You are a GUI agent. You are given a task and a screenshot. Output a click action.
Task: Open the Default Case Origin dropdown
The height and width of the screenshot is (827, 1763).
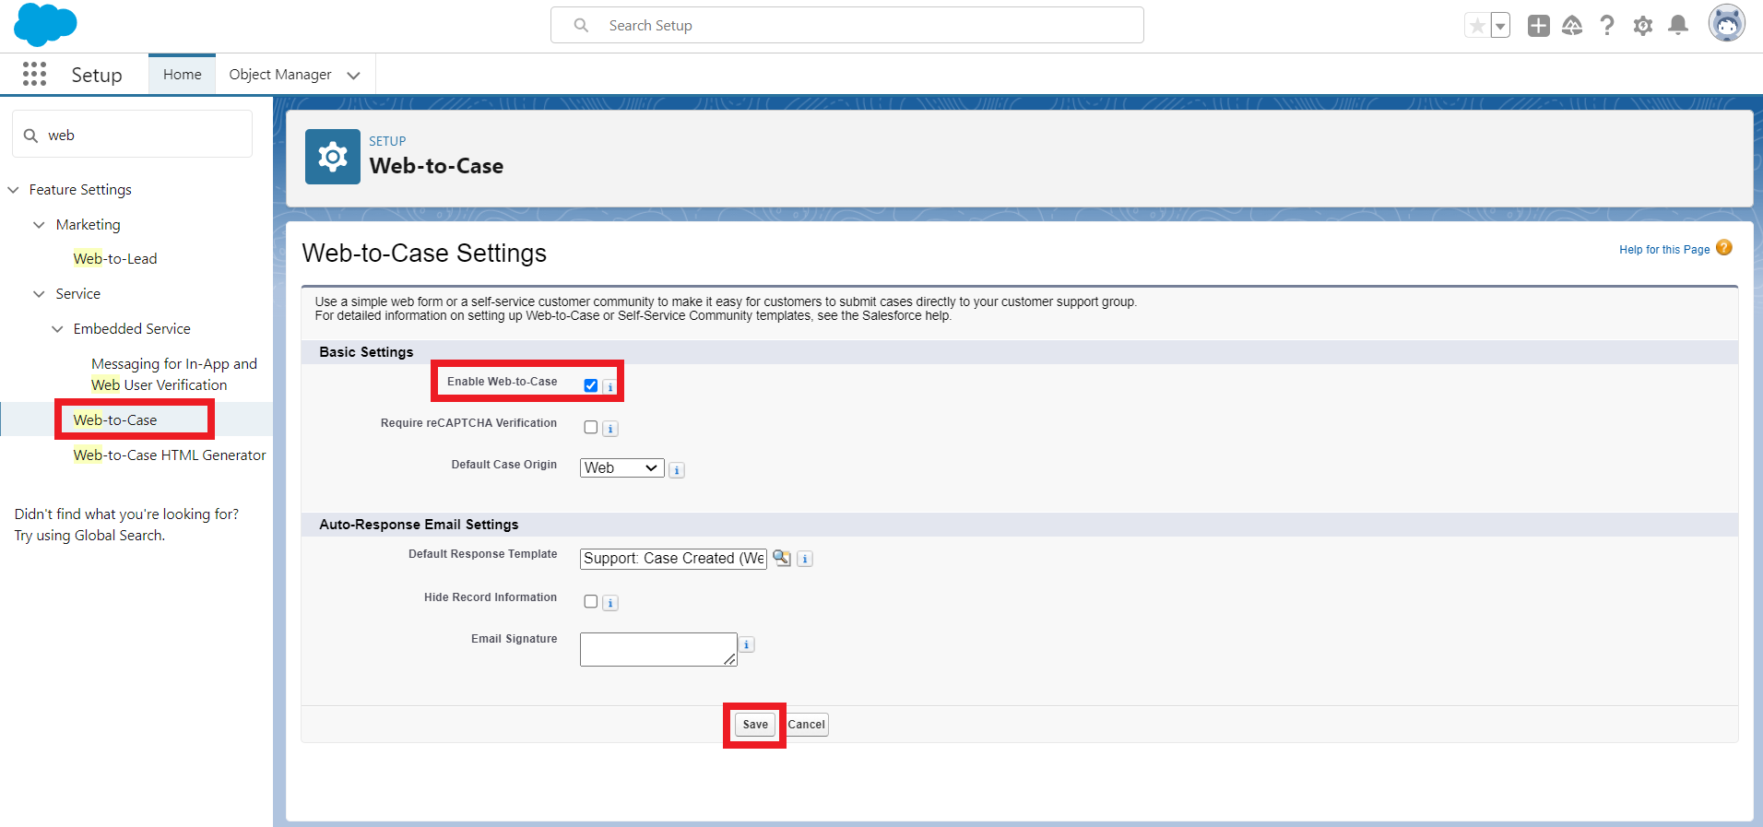tap(621, 468)
